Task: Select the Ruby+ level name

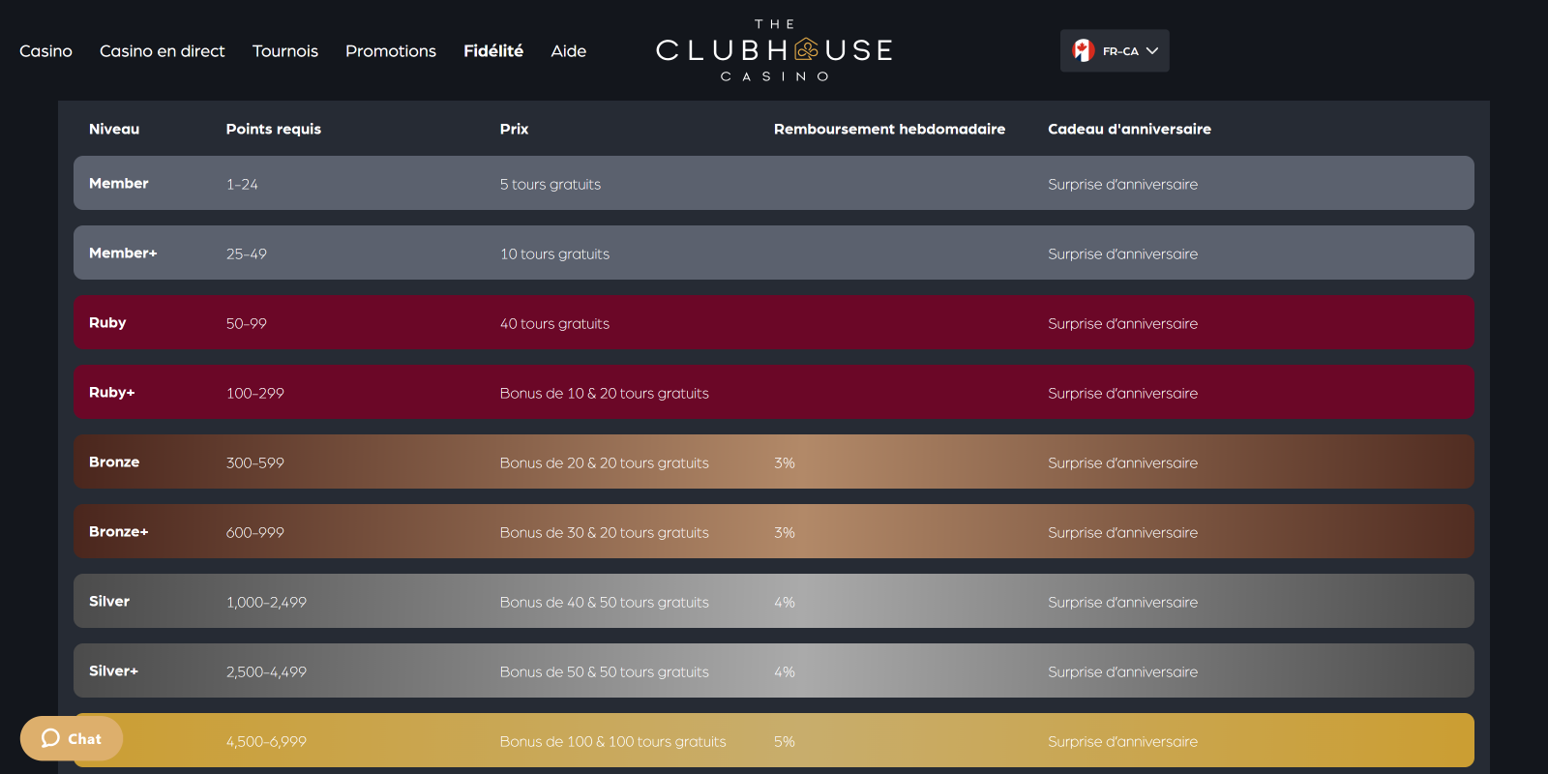Action: point(112,392)
